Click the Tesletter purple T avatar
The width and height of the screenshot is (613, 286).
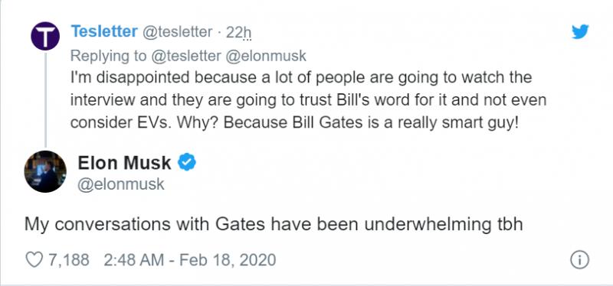(45, 36)
